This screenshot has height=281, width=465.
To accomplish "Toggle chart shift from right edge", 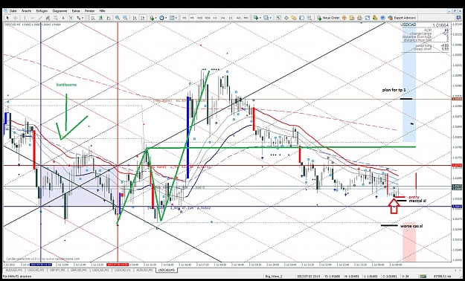I will (x=142, y=18).
